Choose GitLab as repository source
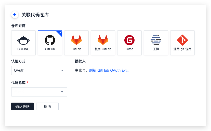211x131 pixels. tap(76, 43)
